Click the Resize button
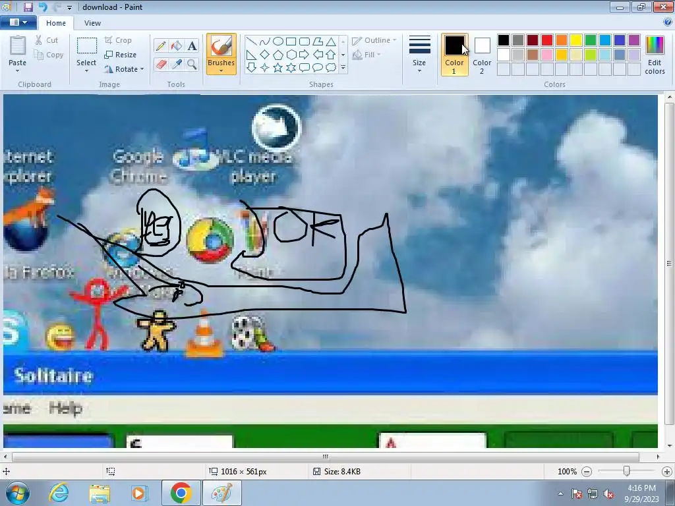675x506 pixels. (x=121, y=55)
